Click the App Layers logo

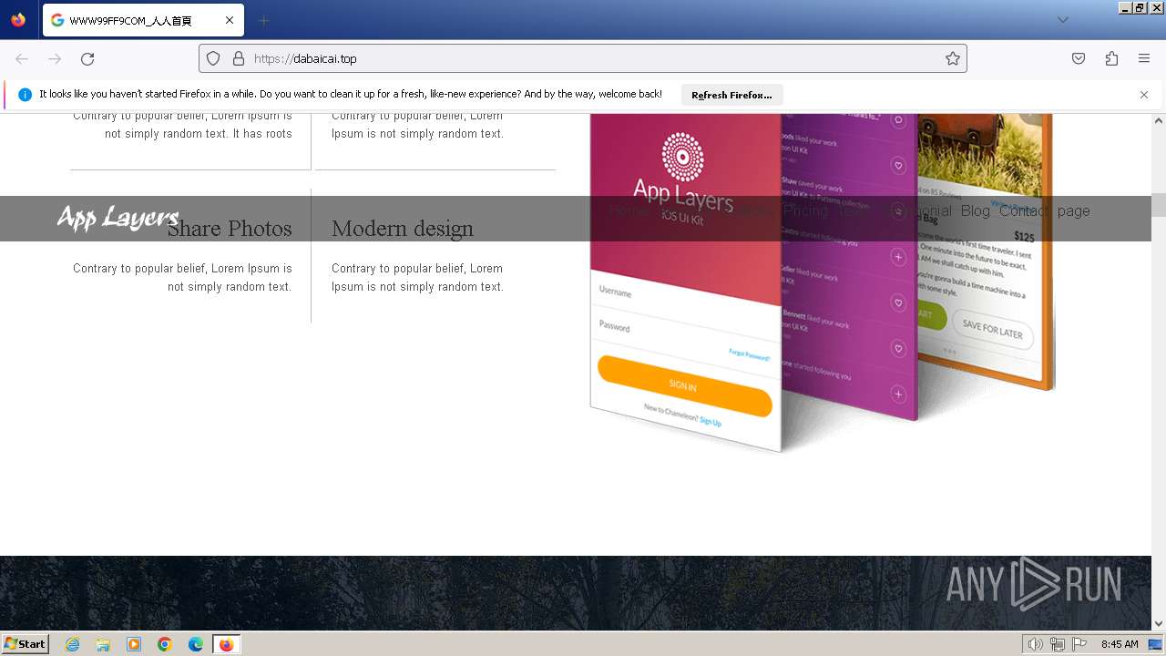click(118, 218)
